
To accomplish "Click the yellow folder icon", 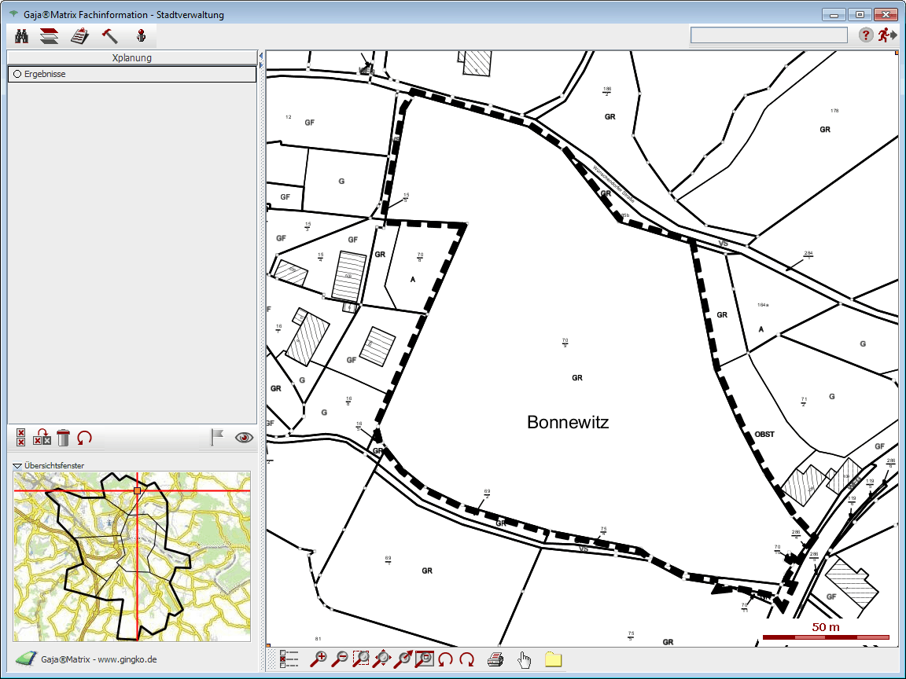I will (554, 659).
